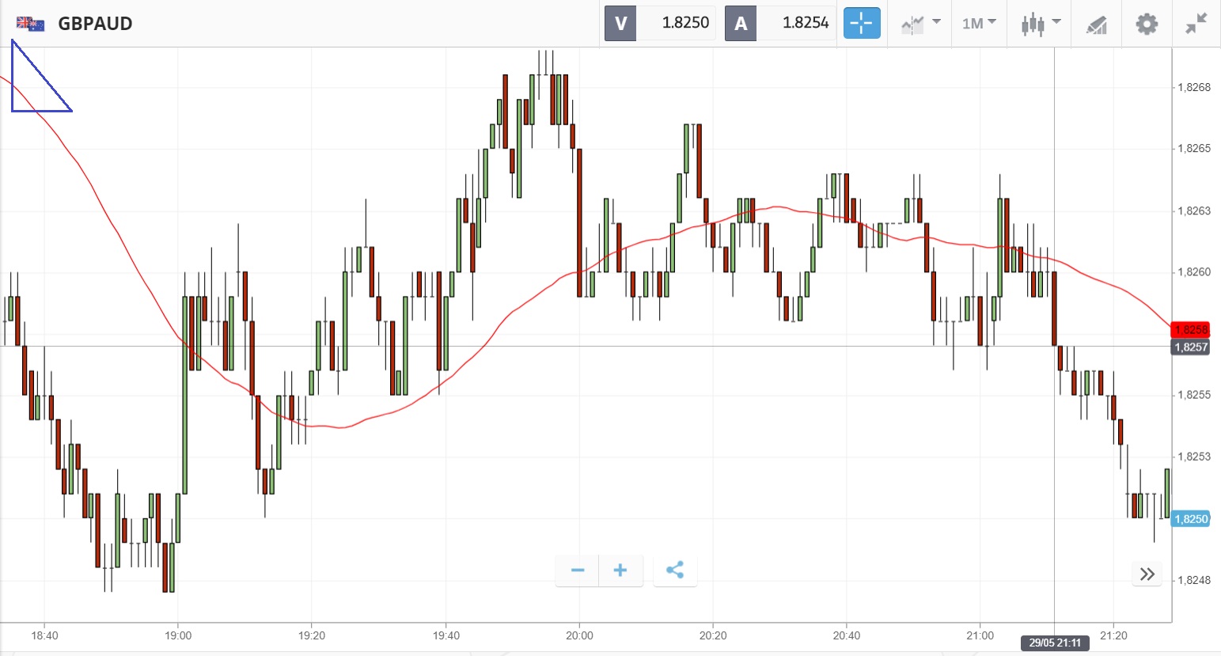Click the red 1,8258 moving average price label
1221x656 pixels.
pyautogui.click(x=1190, y=330)
